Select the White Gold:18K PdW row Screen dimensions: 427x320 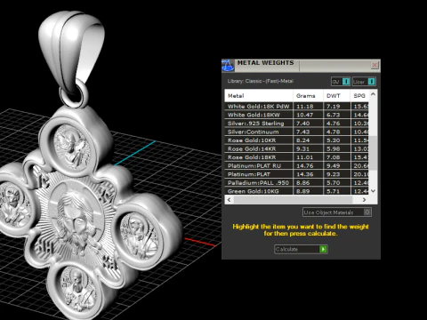[x=296, y=107]
